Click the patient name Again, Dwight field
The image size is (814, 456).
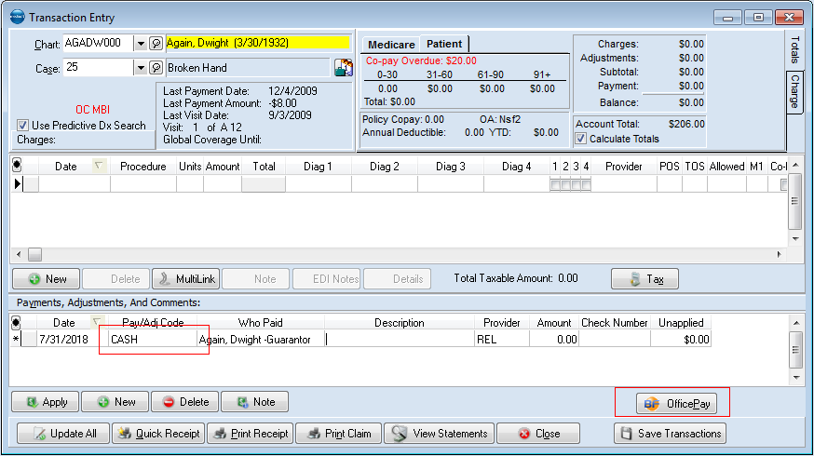tap(258, 43)
